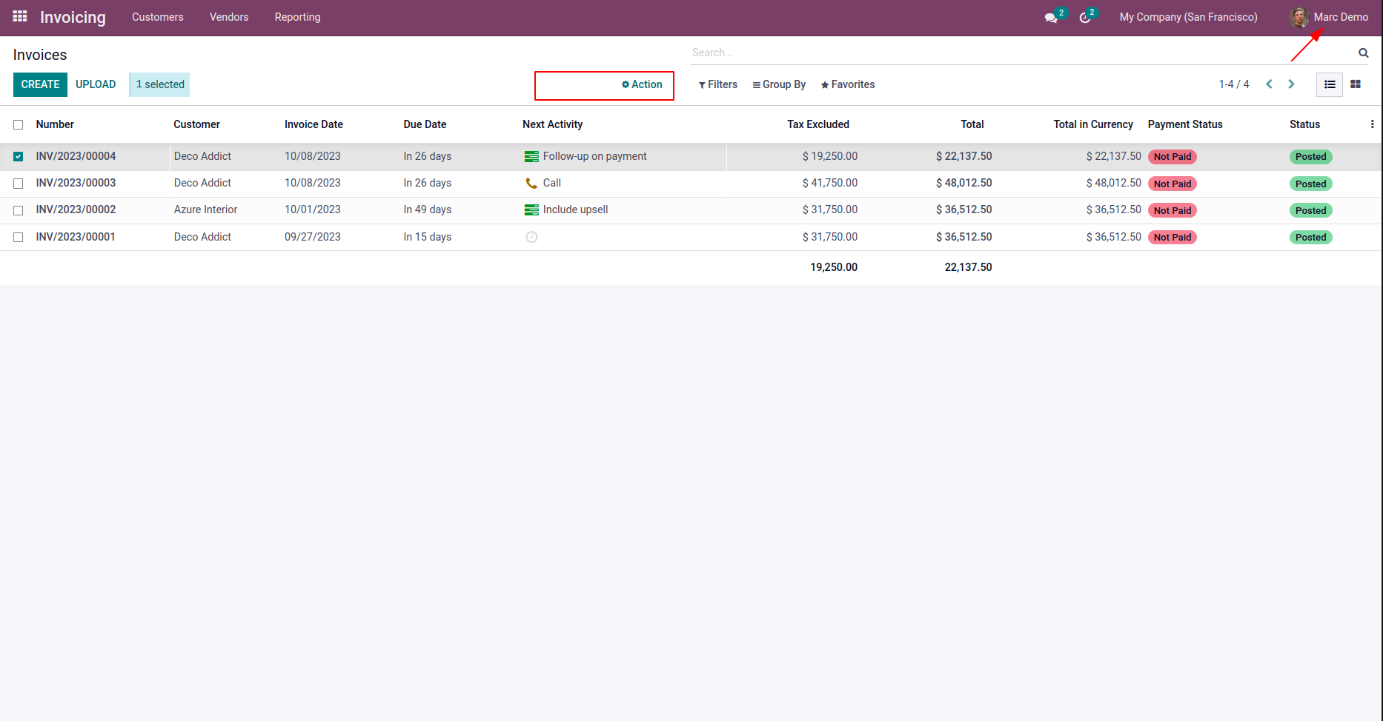Click the CREATE button

point(40,84)
